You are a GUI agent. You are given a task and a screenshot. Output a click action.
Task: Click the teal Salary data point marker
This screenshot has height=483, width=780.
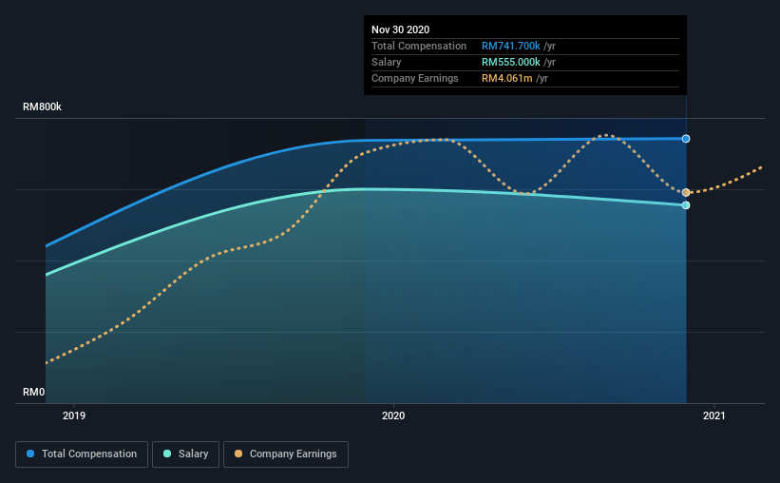point(686,205)
